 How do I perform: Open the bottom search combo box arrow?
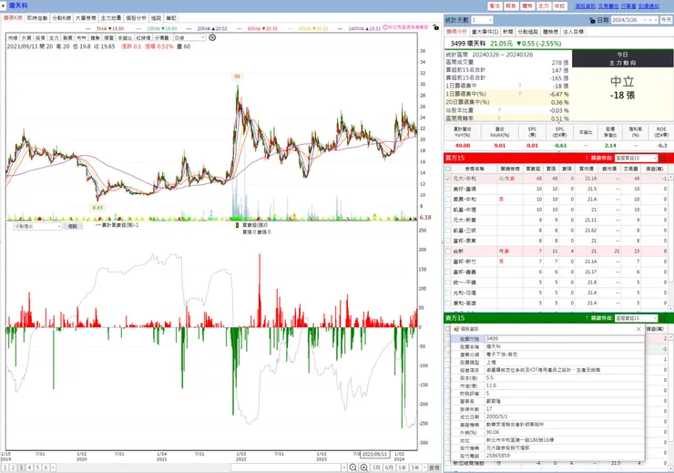click(344, 468)
